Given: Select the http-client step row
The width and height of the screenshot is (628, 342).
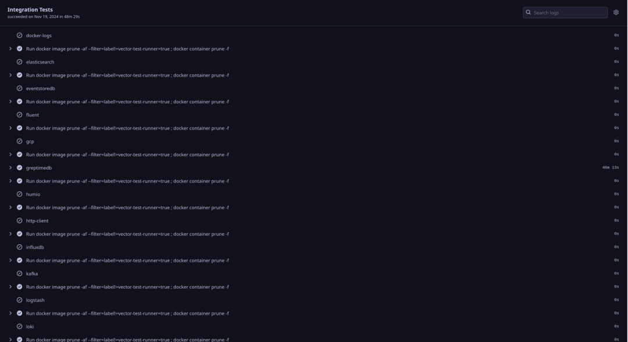Looking at the screenshot, I should [37, 220].
